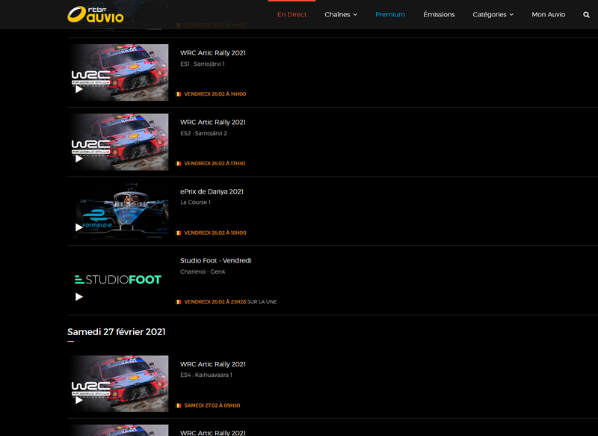Click Belgian flag icon beside Vendredi 17H30
The width and height of the screenshot is (598, 436).
click(178, 164)
